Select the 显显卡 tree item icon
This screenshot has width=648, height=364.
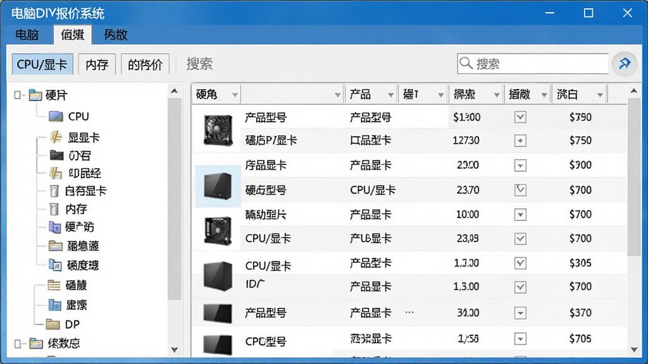coord(56,136)
